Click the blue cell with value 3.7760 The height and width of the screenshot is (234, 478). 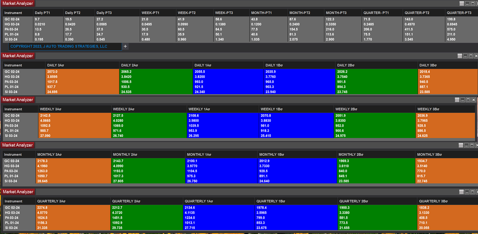tap(299, 77)
